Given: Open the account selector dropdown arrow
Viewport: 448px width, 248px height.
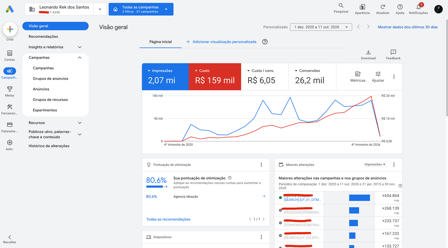Looking at the screenshot, I should click(100, 9).
